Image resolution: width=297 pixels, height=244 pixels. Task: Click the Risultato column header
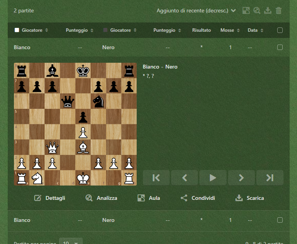coord(201,30)
